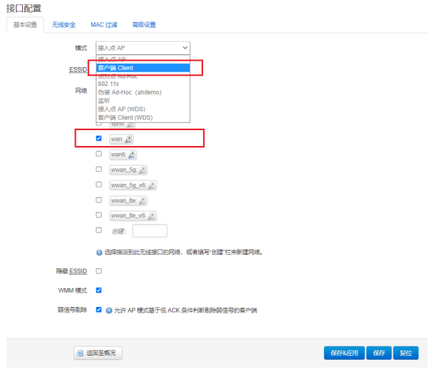Enable the 隐藏 ESSID checkbox
The image size is (438, 374).
pos(99,271)
